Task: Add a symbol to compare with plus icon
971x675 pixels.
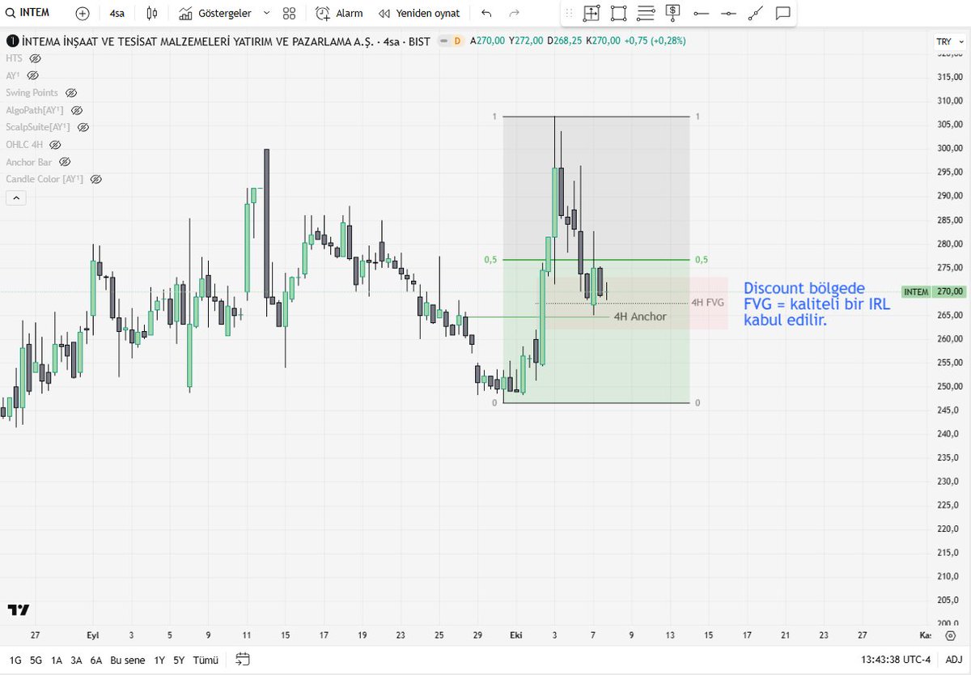Action: point(82,13)
